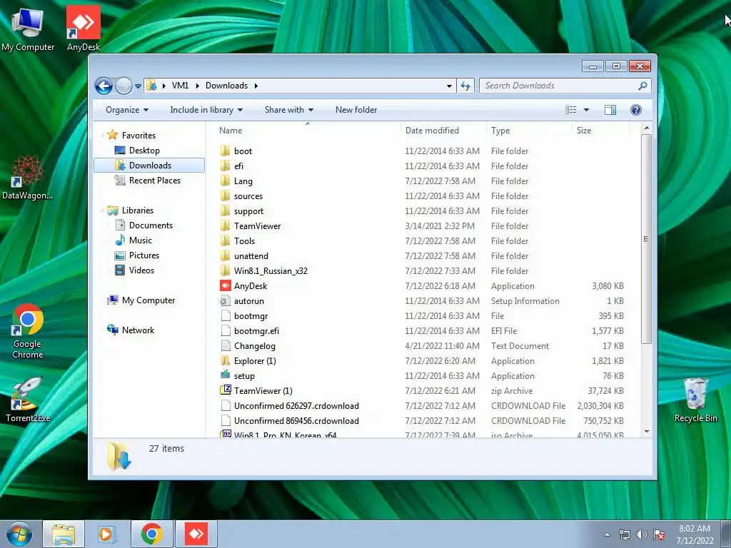731x548 pixels.
Task: Click the file list vertical scrollbar thumb
Action: click(x=646, y=239)
